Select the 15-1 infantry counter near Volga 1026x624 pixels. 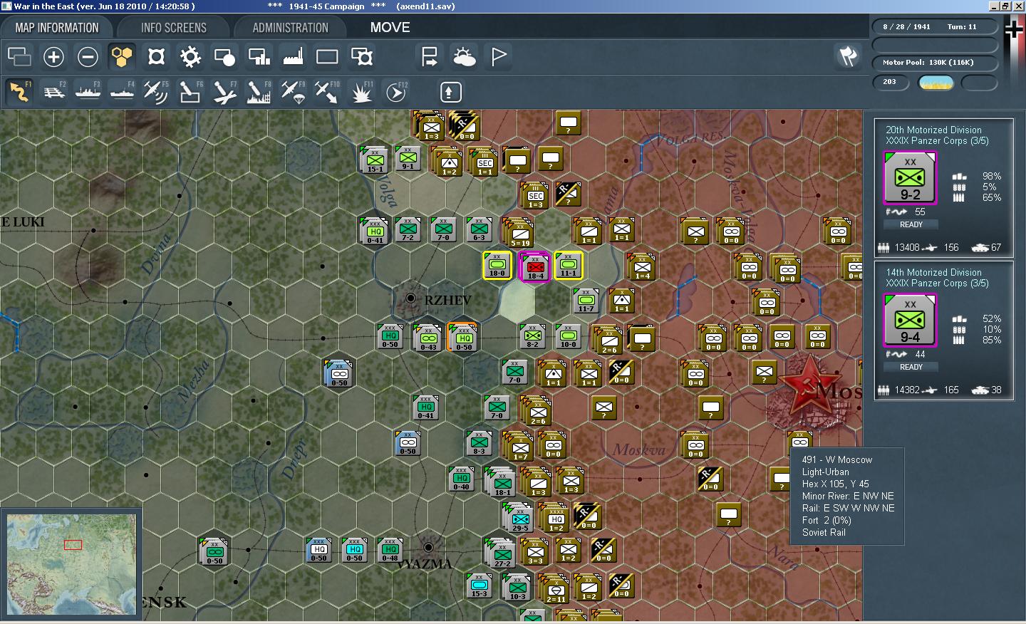pyautogui.click(x=373, y=160)
